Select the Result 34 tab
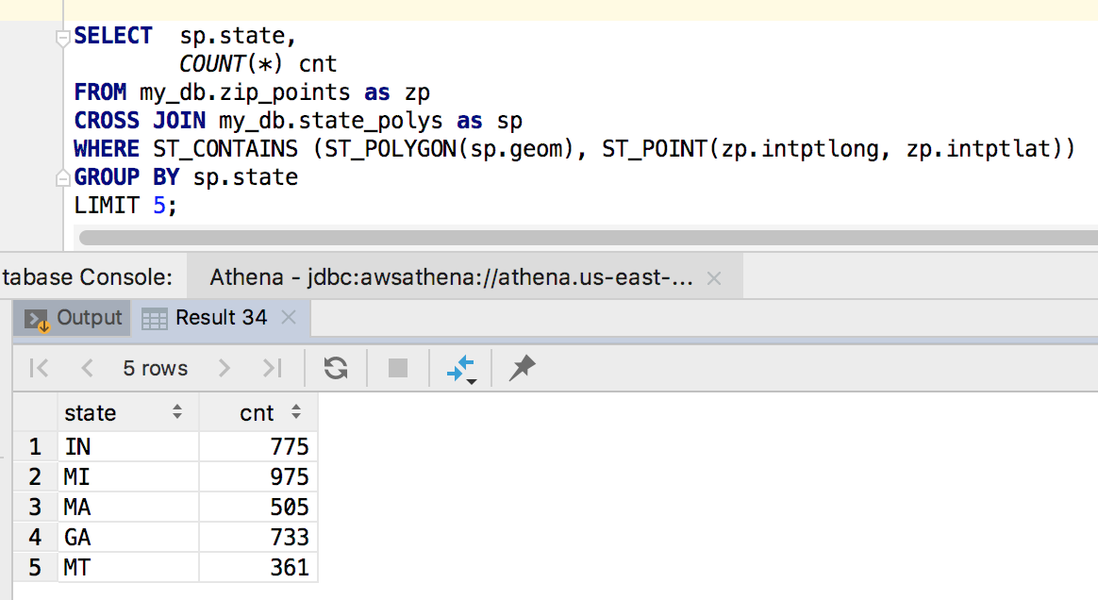The image size is (1098, 600). coord(221,318)
